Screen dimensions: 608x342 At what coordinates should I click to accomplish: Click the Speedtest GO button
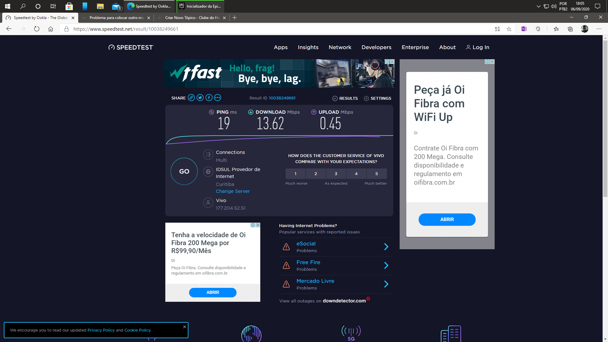coord(184,171)
